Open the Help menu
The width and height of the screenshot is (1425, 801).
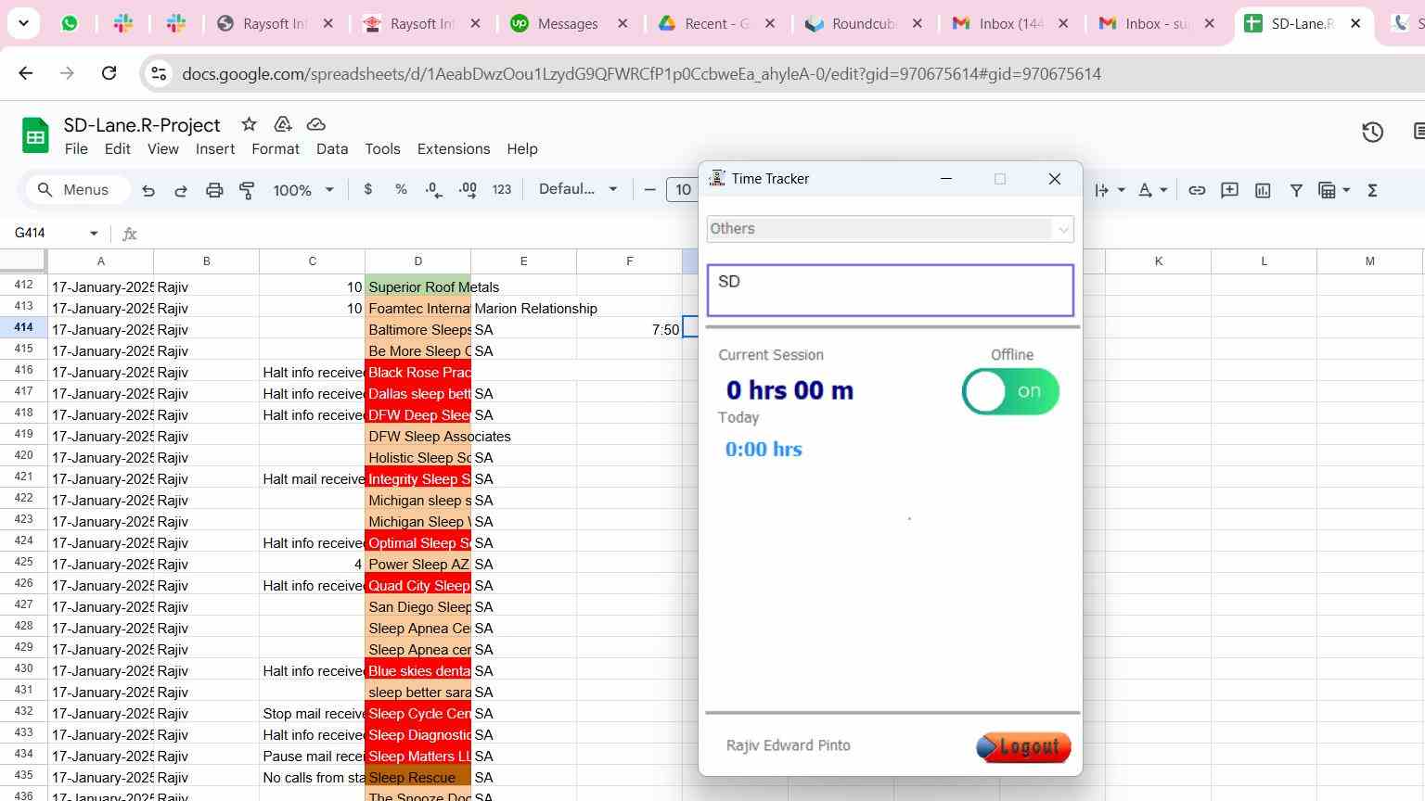(x=522, y=148)
